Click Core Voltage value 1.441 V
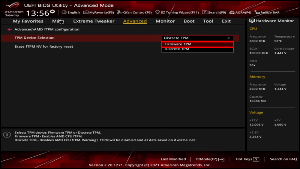This screenshot has height=169, width=300. 280,53
